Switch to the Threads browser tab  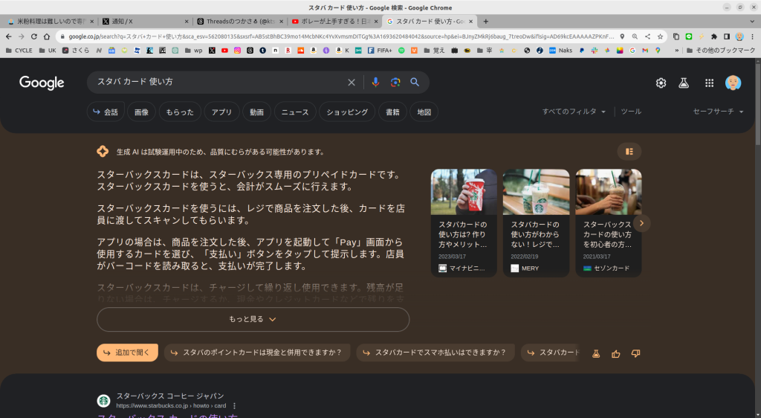[x=240, y=22]
